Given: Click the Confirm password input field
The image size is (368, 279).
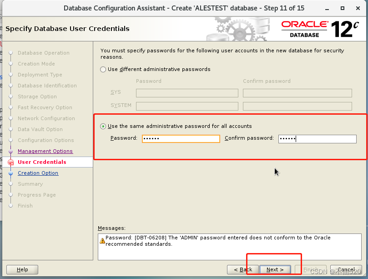Looking at the screenshot, I should (x=318, y=139).
